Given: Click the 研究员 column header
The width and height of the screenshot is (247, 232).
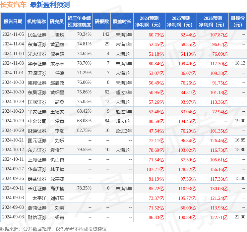Looking at the screenshot, I should (x=57, y=22).
